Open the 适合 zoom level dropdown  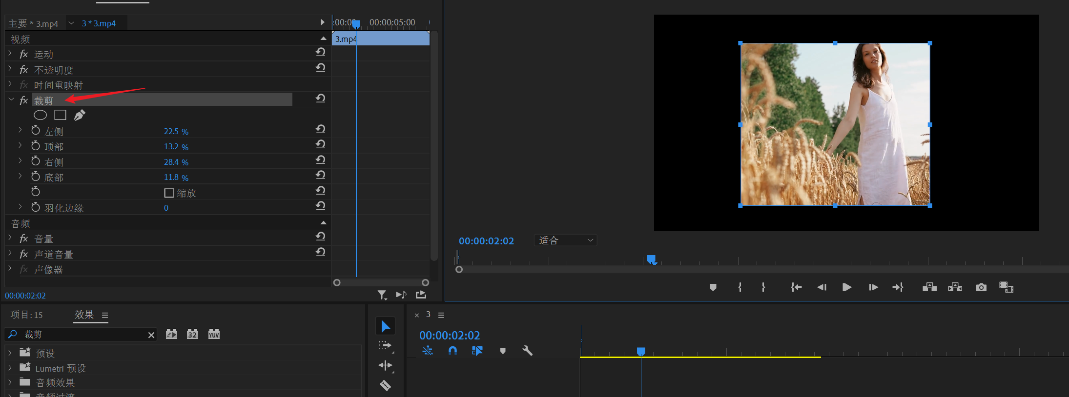tap(565, 240)
